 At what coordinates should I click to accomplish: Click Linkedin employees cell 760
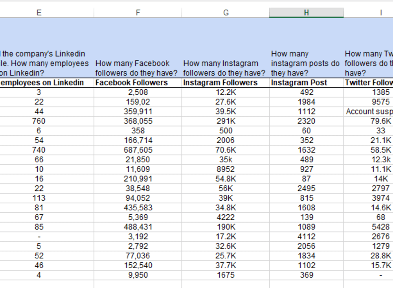47,121
